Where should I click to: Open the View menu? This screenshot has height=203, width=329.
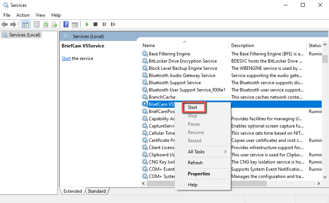40,15
